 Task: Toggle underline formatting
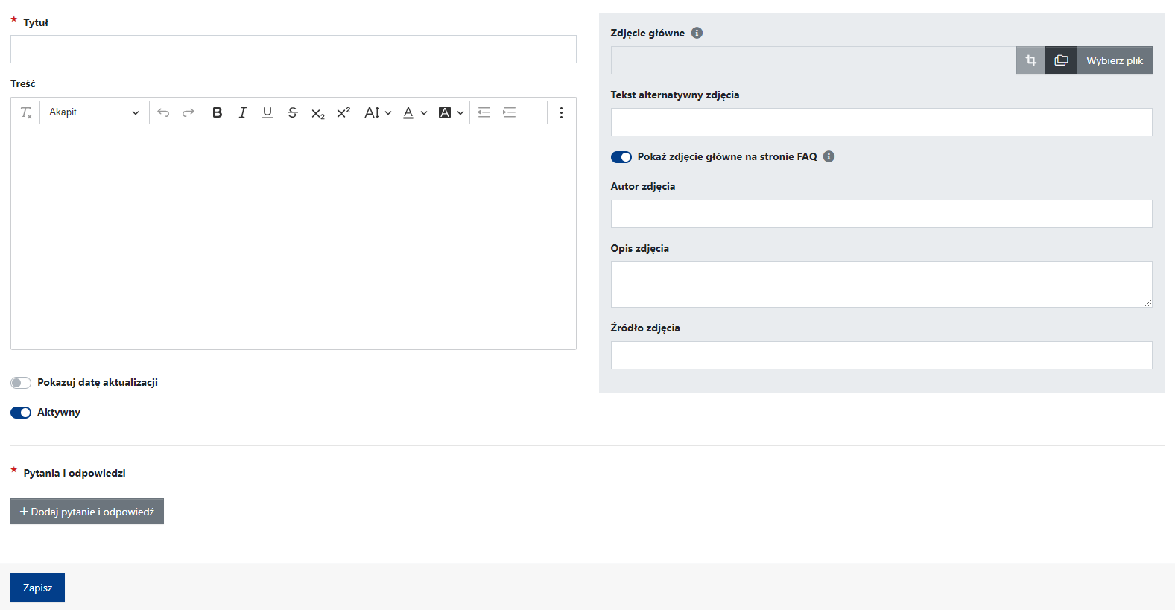[267, 112]
